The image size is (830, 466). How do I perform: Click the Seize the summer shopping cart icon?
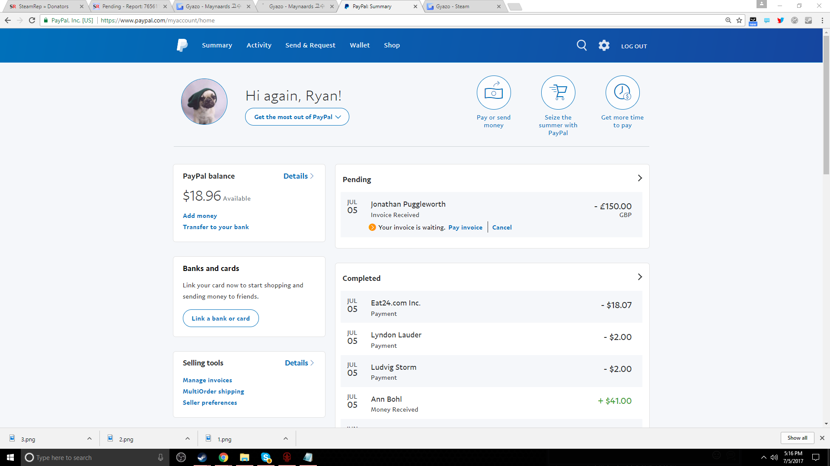click(x=558, y=92)
